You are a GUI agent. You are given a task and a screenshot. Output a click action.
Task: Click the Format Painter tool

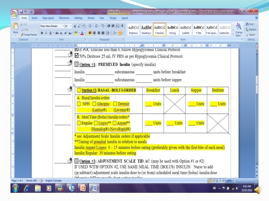click(x=29, y=35)
